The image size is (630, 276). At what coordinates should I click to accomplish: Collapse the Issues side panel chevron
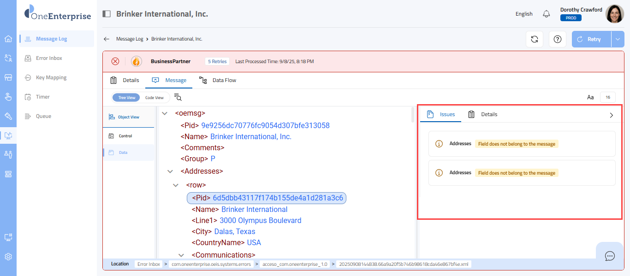tap(612, 115)
